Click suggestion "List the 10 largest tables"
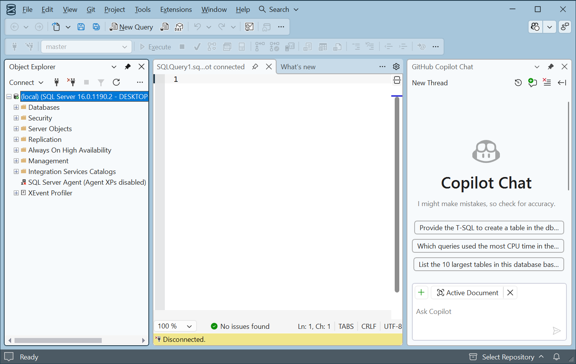576x364 pixels. (x=489, y=265)
